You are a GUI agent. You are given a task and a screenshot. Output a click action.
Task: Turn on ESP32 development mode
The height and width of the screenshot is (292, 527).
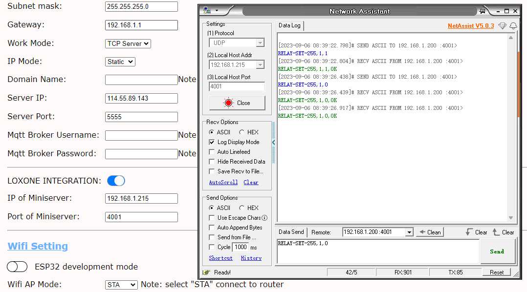[17, 267]
